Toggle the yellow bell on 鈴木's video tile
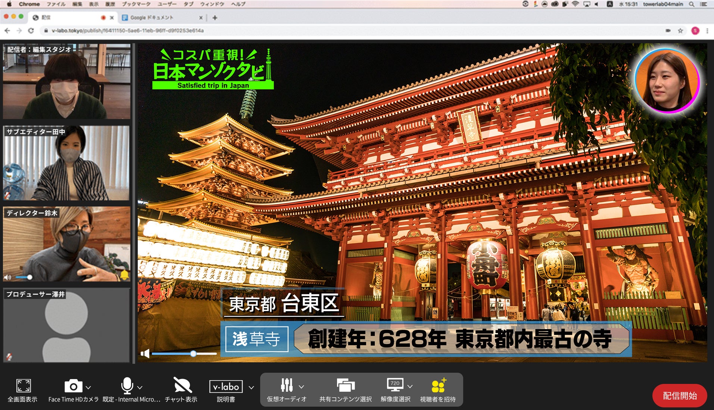 click(x=124, y=275)
